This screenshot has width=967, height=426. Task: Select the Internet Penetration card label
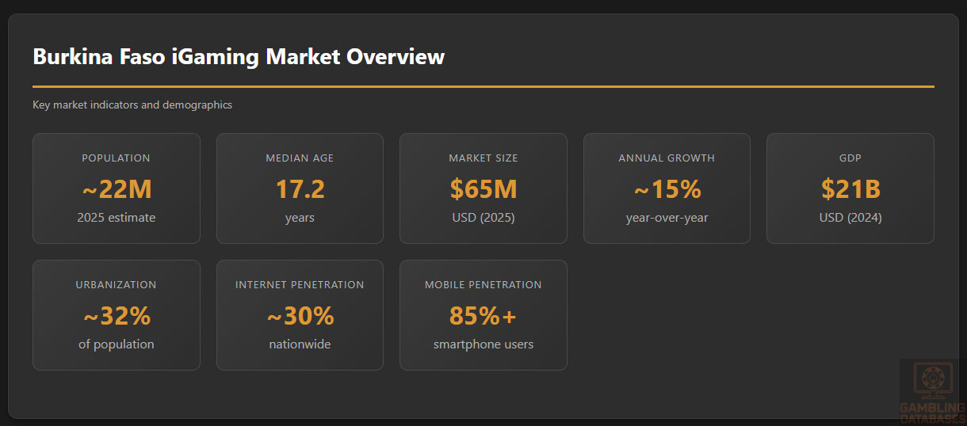[300, 284]
